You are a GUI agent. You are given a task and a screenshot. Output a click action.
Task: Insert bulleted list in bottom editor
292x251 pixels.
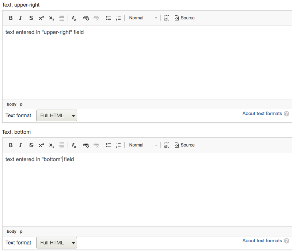point(108,145)
